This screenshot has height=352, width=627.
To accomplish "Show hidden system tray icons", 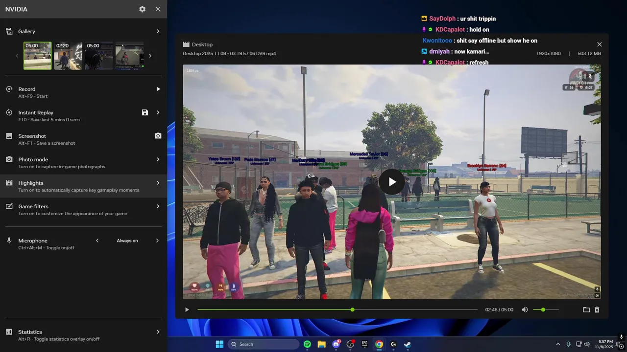I will 557,344.
